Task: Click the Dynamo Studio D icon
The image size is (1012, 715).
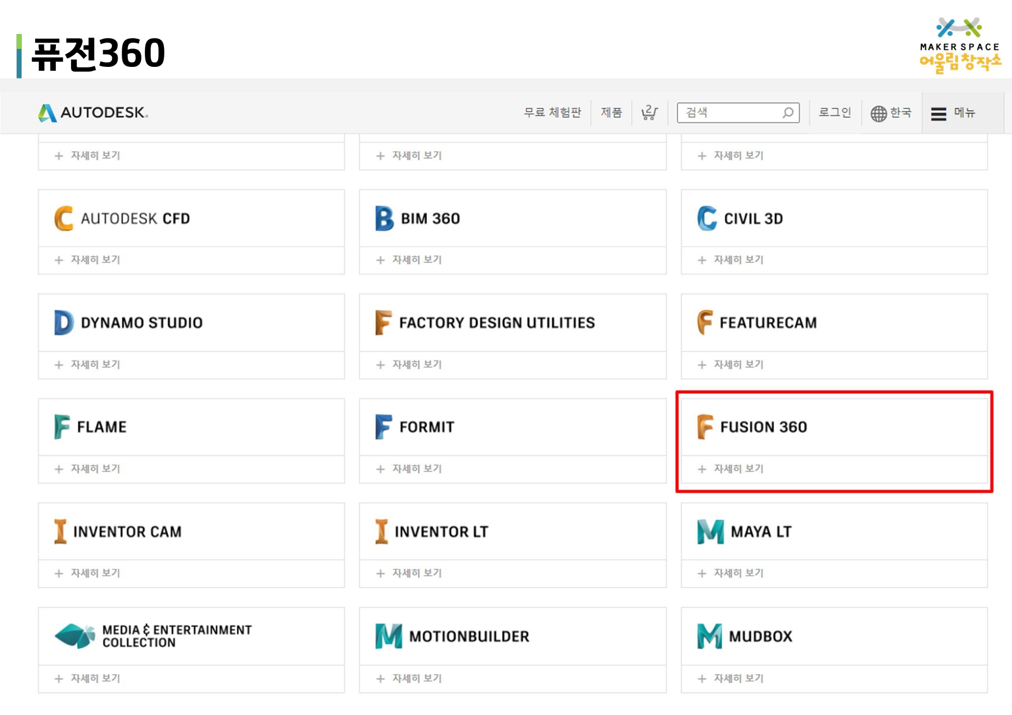Action: click(x=63, y=323)
